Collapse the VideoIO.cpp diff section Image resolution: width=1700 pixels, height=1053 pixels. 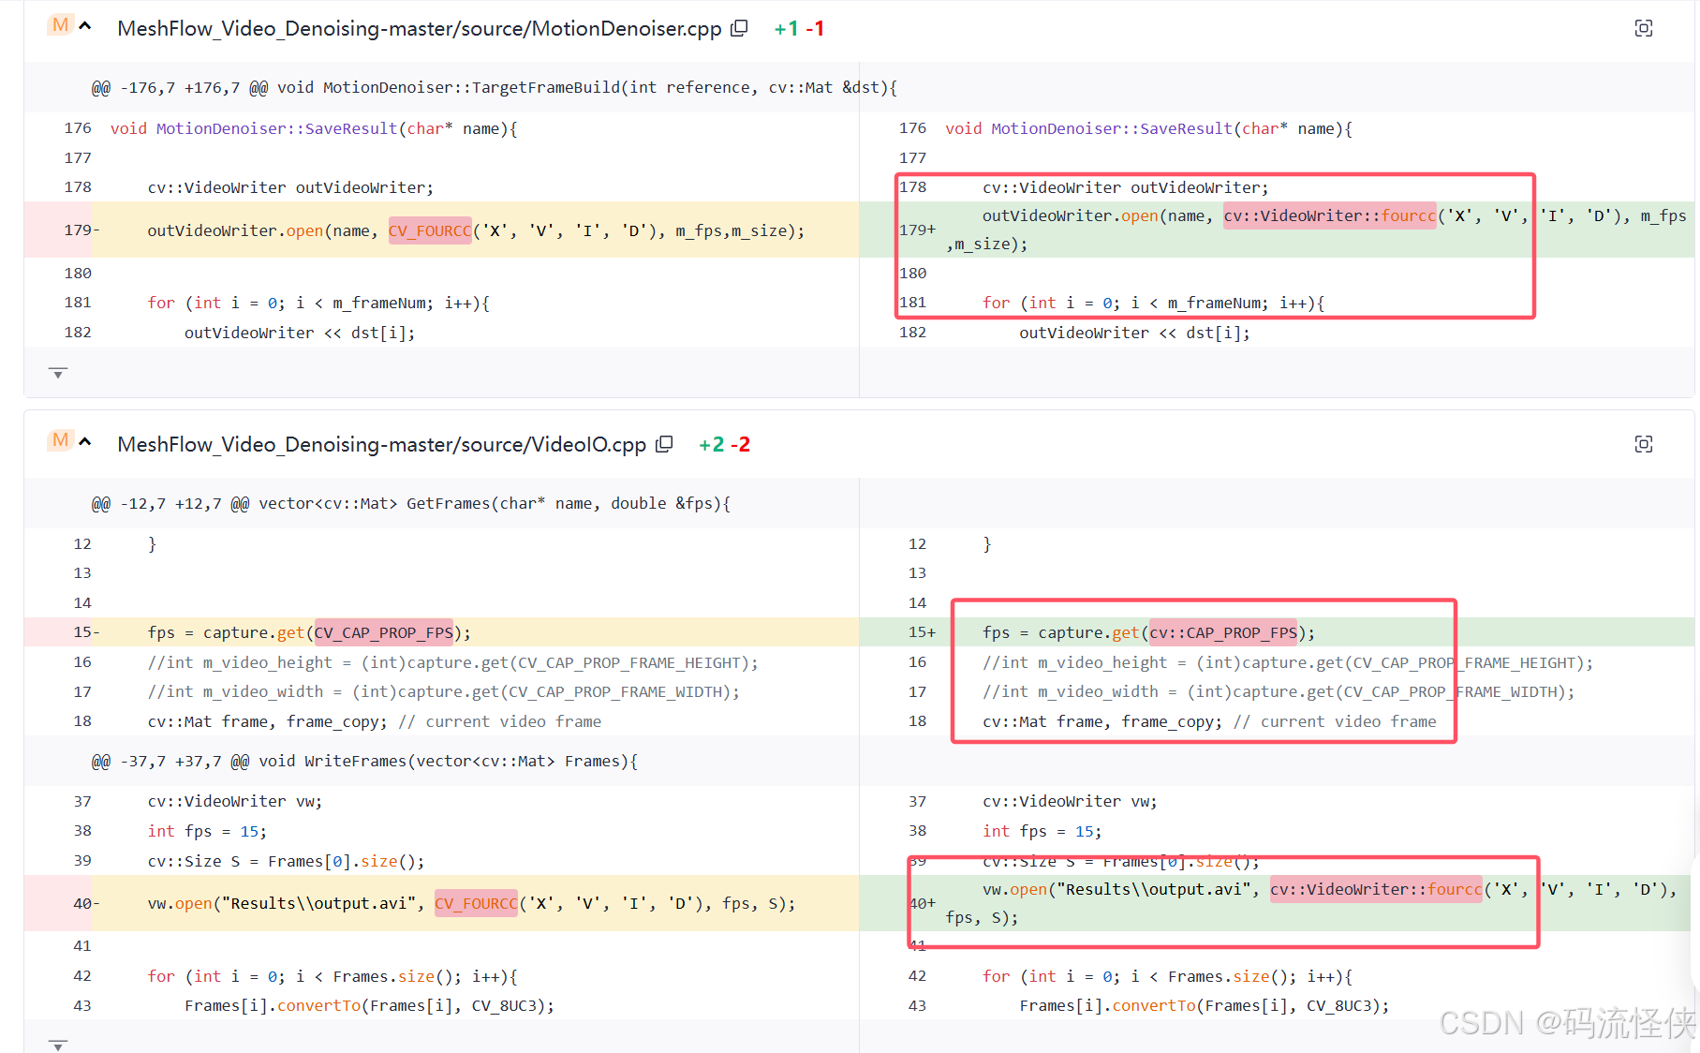pyautogui.click(x=85, y=441)
